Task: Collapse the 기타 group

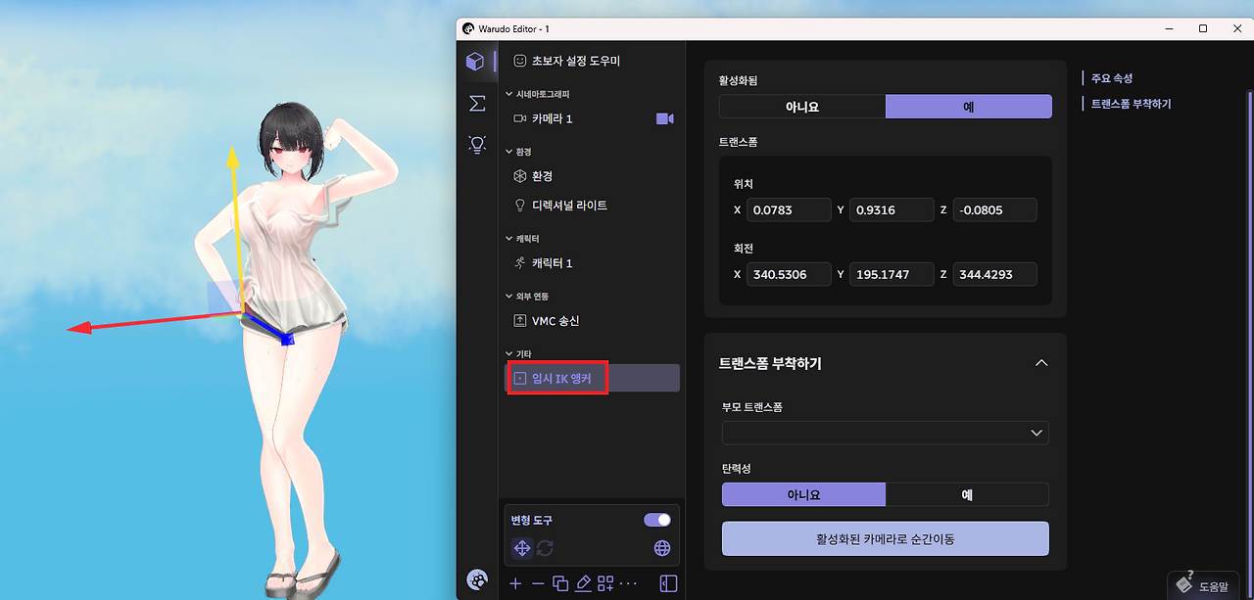Action: (x=508, y=353)
